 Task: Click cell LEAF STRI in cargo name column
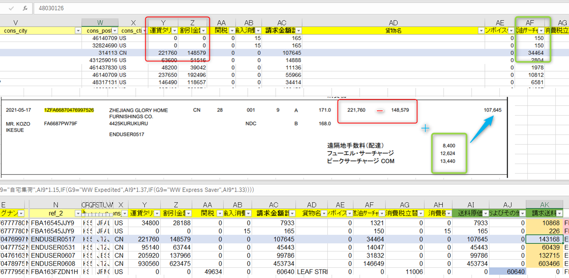[311, 272]
